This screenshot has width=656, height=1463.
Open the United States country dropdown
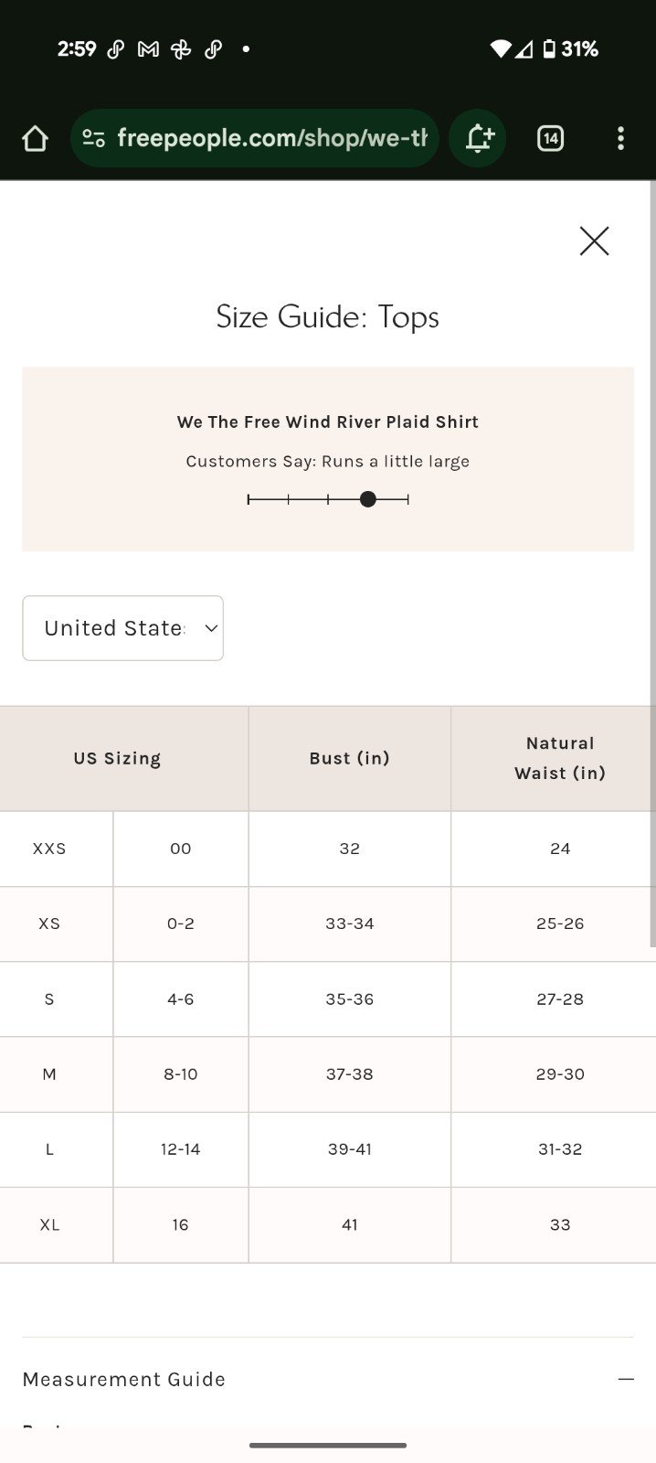click(122, 628)
